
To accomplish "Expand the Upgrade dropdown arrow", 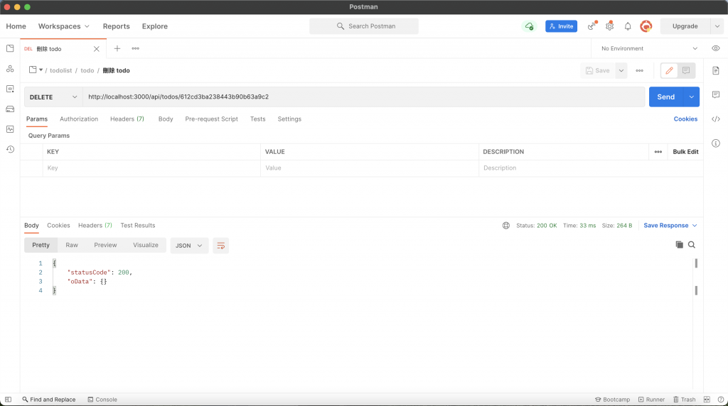I will (x=717, y=26).
